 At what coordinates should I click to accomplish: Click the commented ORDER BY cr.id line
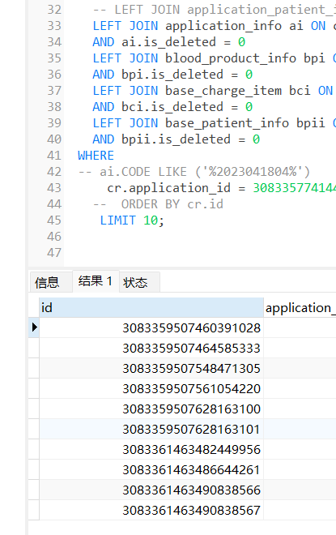pos(158,204)
